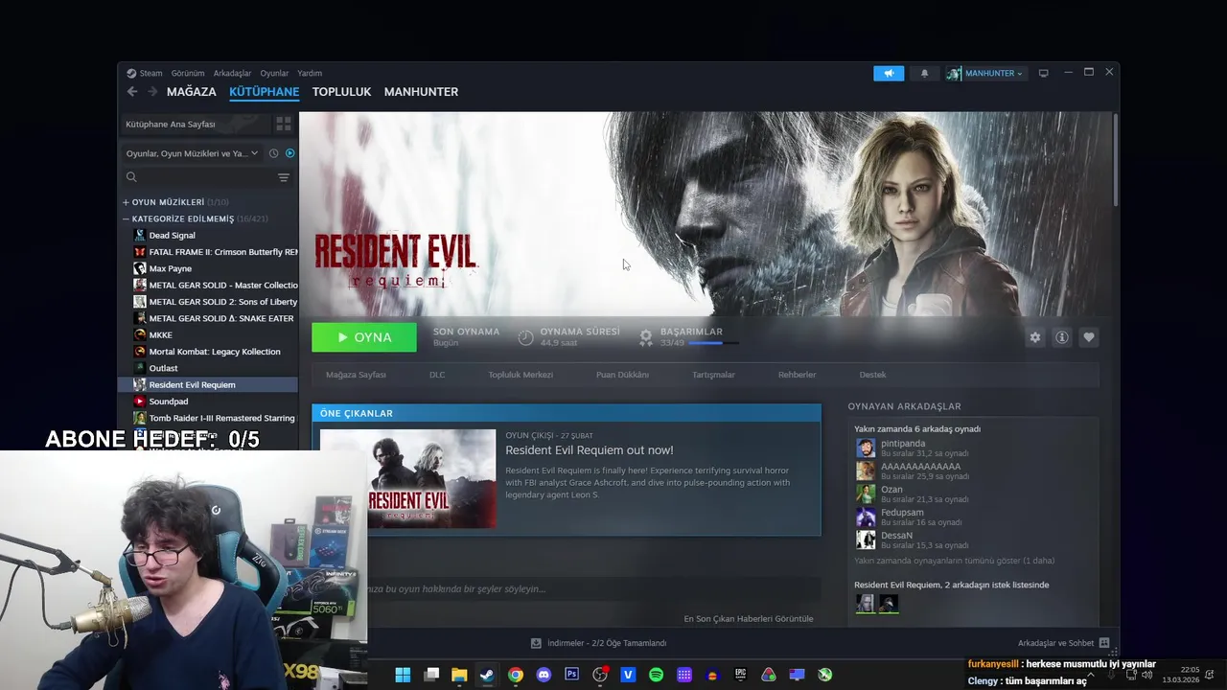Click the Steam forward navigation arrow
Image resolution: width=1227 pixels, height=690 pixels.
click(x=152, y=92)
